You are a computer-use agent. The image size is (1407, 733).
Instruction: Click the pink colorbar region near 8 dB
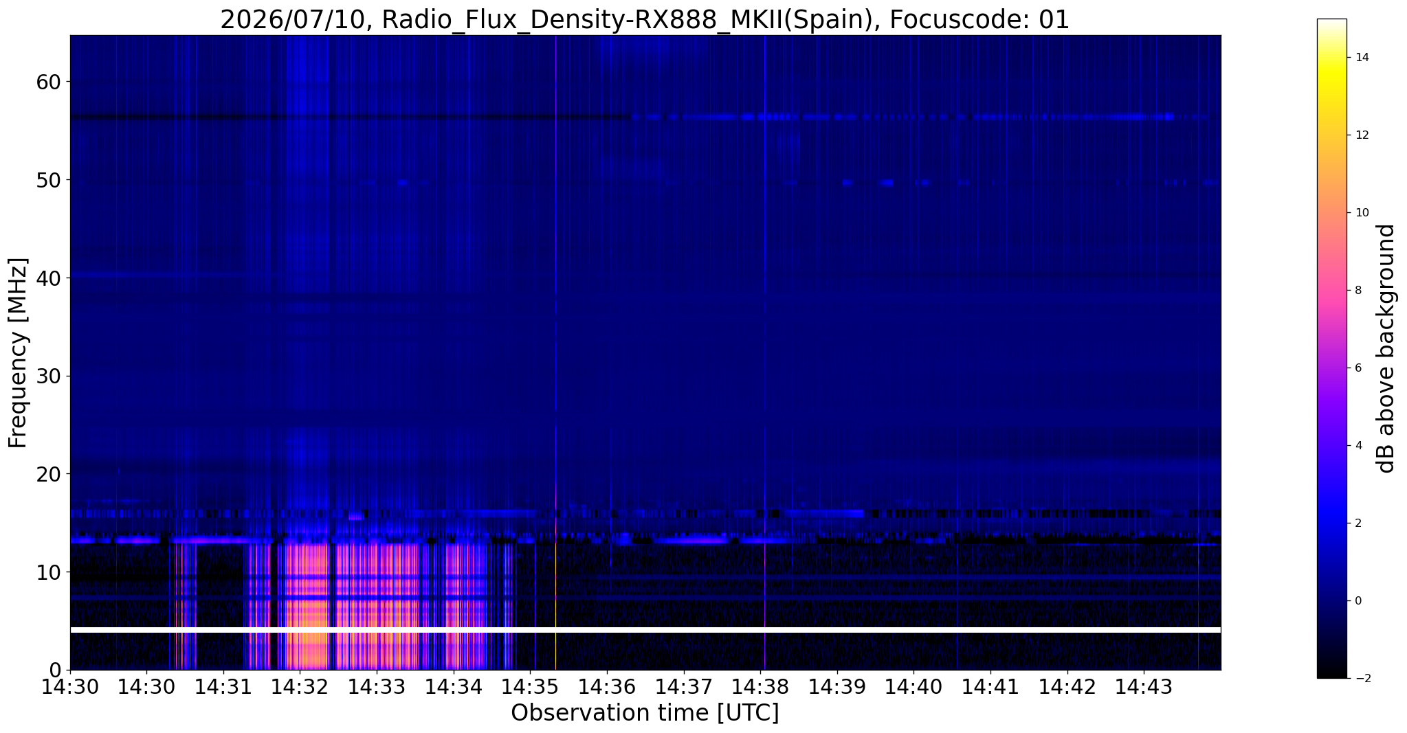tap(1331, 290)
